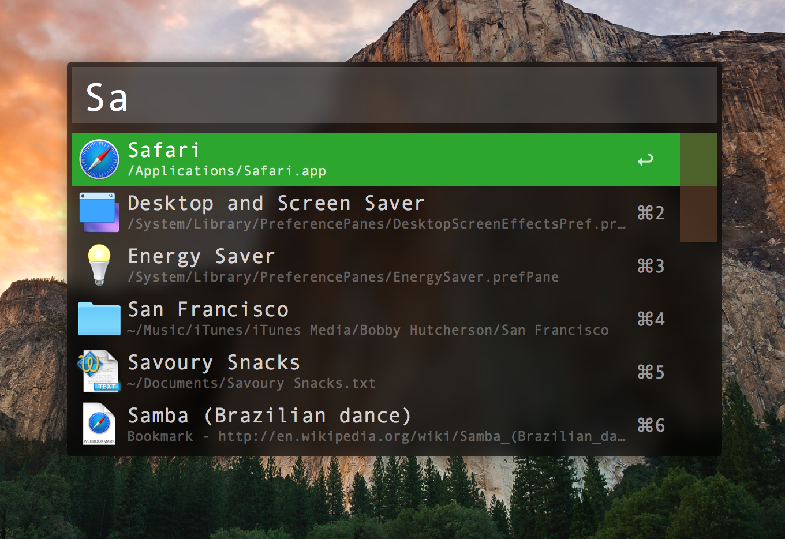Click the Samba Wikipedia URL subtitle
The image size is (785, 539).
[x=421, y=436]
